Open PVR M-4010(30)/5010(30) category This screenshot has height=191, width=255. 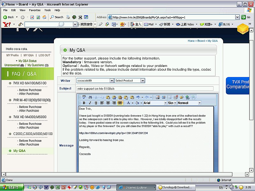click(32, 100)
